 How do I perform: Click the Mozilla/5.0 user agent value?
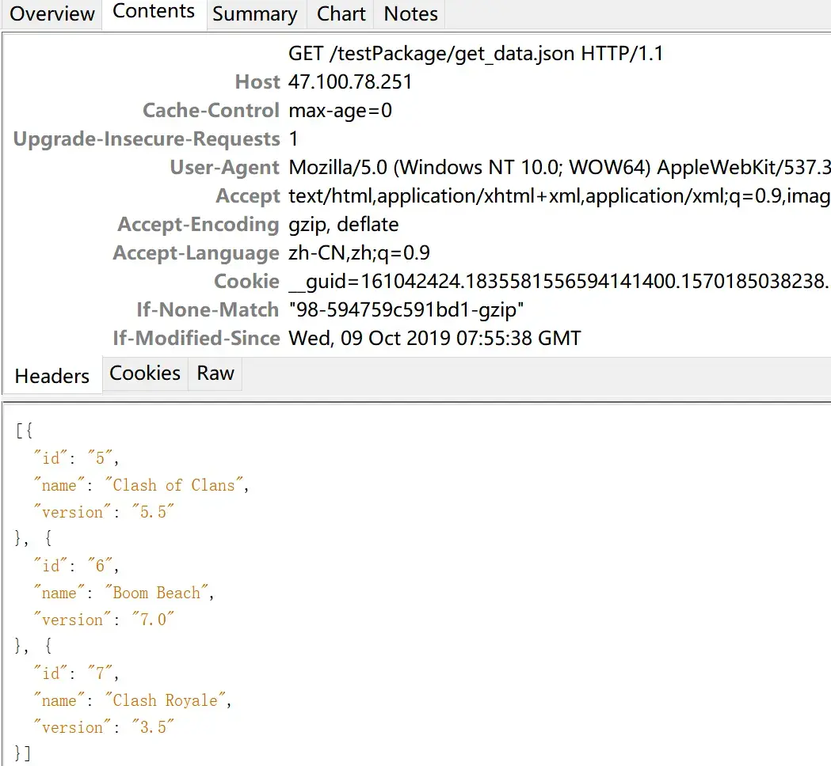coord(559,167)
